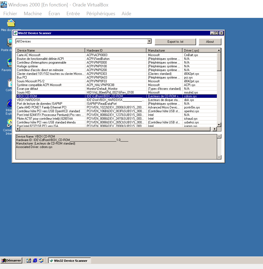Click Associated Driver: cdrom.sys in details
This screenshot has width=263, height=269.
[x=34, y=147]
